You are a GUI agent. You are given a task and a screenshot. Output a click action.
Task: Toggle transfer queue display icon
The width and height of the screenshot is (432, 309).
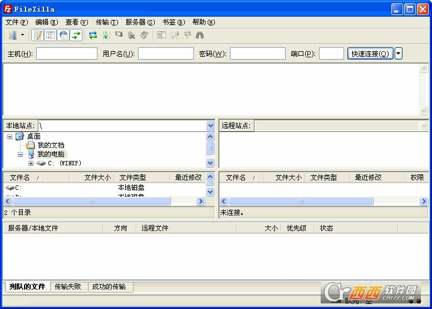point(76,35)
